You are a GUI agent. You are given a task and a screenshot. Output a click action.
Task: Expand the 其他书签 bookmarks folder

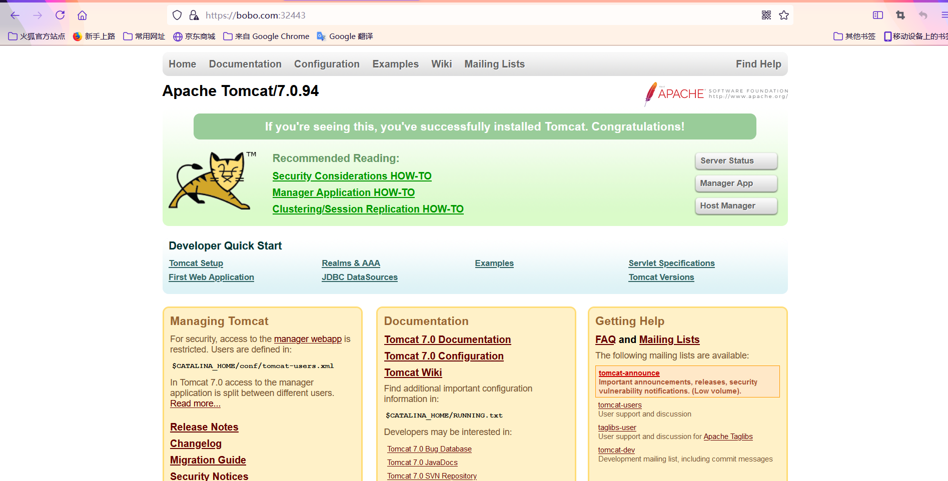click(x=854, y=36)
